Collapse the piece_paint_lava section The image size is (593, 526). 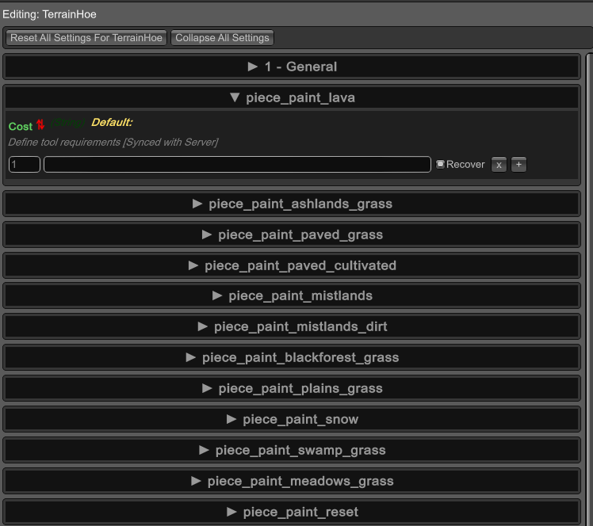tap(292, 98)
